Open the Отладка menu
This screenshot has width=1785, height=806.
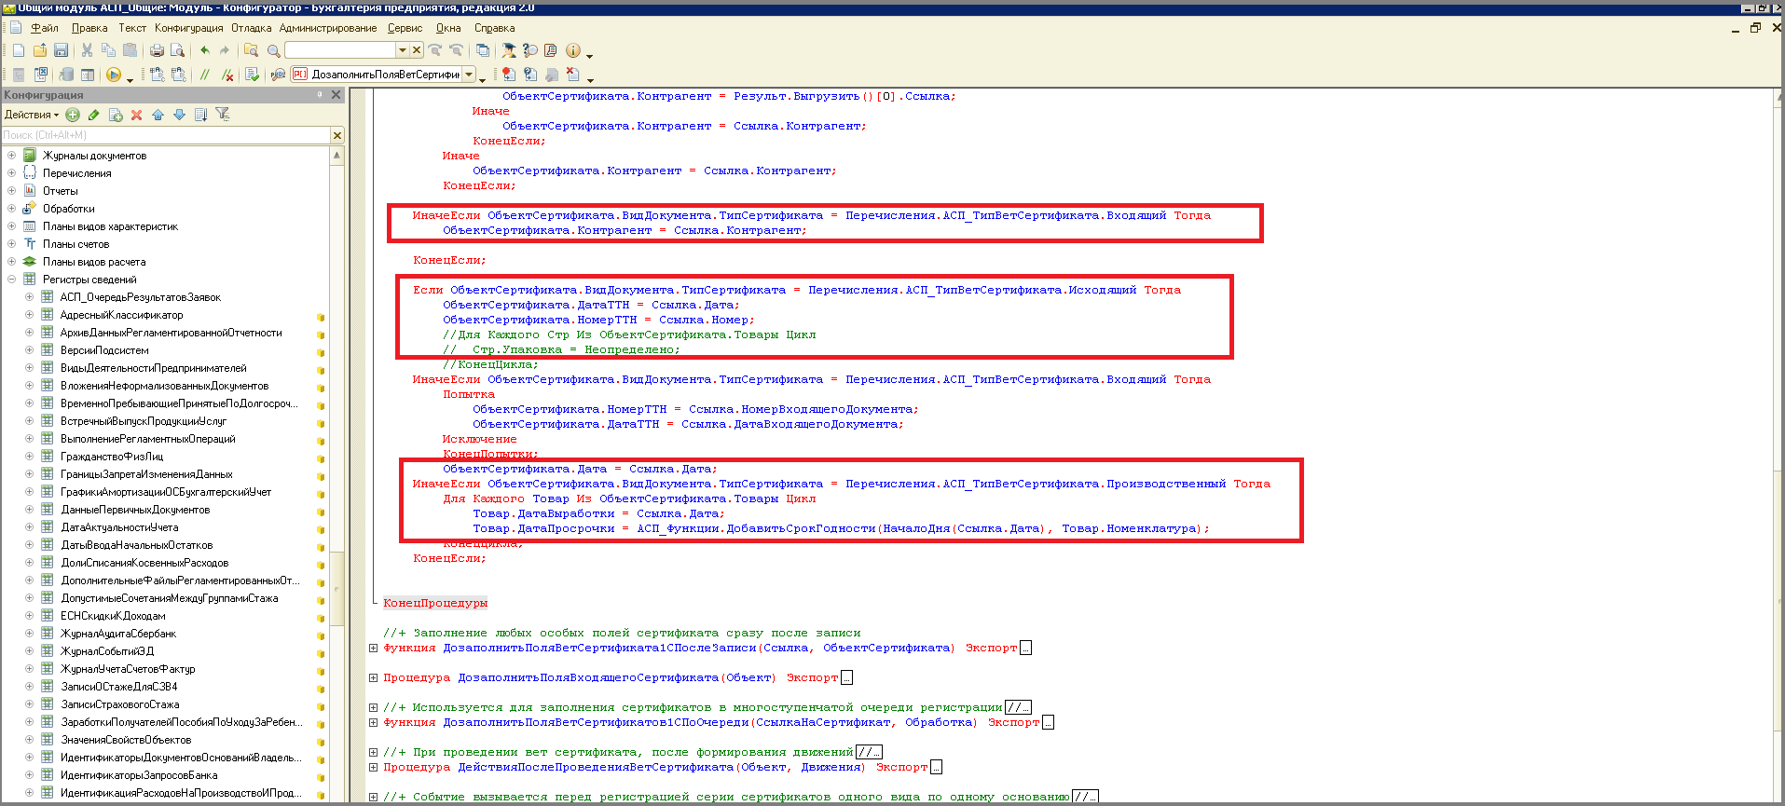point(252,28)
